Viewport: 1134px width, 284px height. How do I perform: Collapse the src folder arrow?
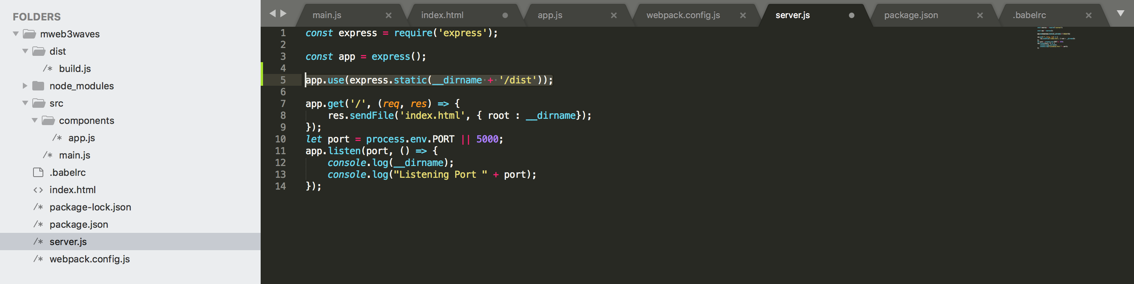point(25,103)
